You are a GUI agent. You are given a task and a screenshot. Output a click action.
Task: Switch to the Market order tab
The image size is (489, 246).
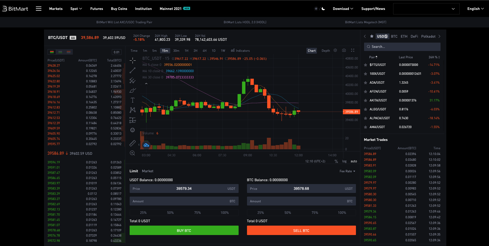click(148, 171)
